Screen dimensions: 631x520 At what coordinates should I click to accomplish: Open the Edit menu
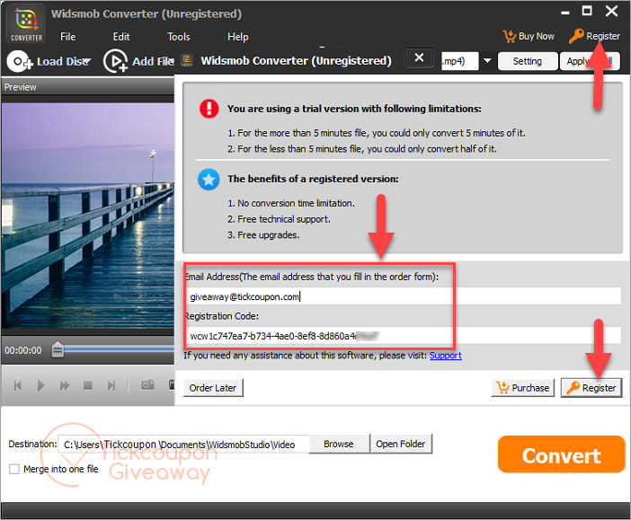pyautogui.click(x=121, y=37)
